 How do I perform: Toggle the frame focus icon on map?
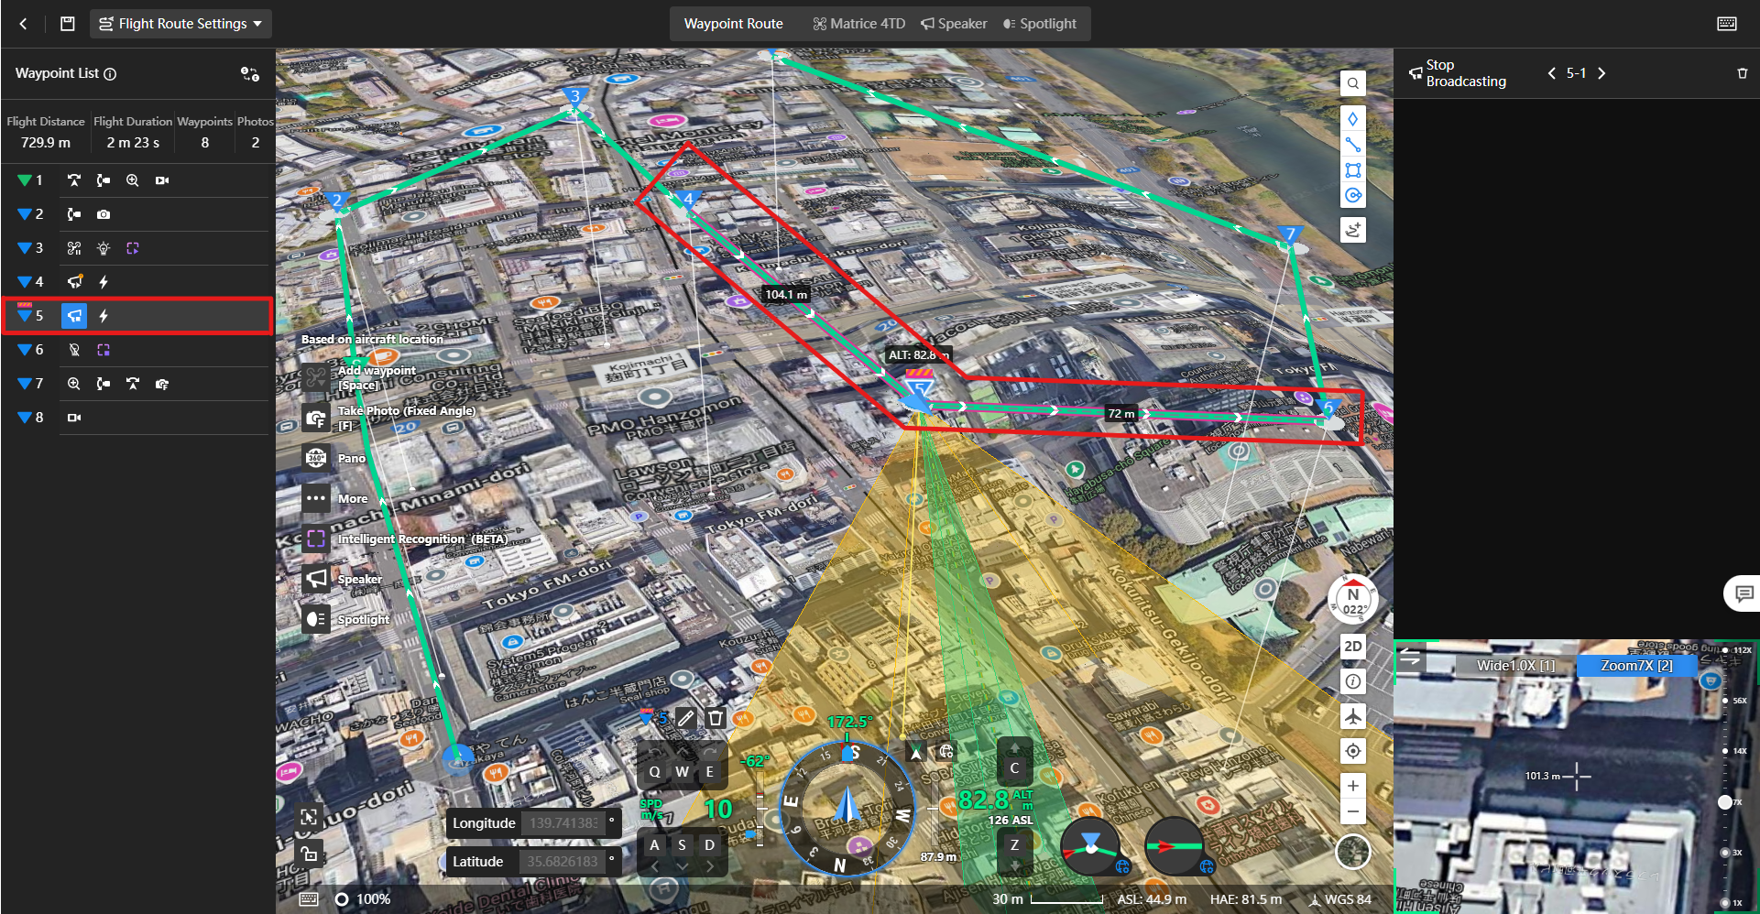[310, 817]
